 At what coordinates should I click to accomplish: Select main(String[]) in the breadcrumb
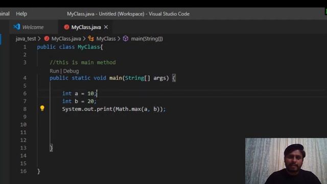[147, 39]
